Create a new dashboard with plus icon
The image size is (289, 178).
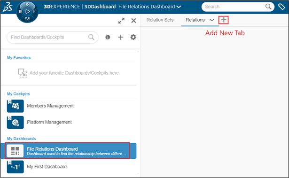click(x=121, y=37)
